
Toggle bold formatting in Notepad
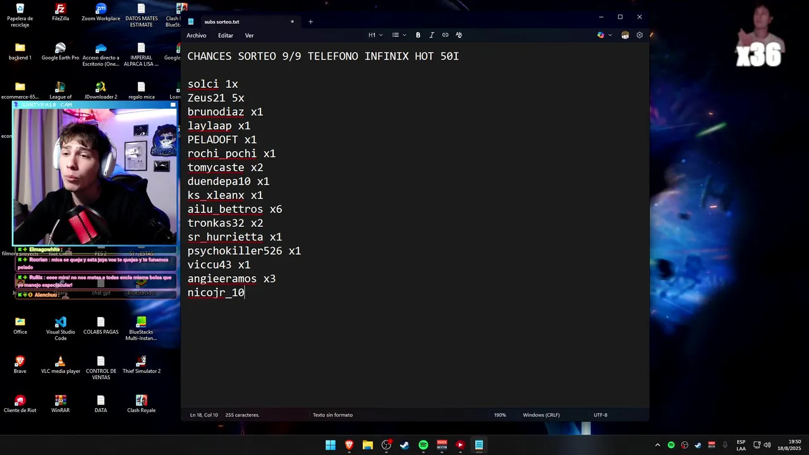tap(418, 35)
